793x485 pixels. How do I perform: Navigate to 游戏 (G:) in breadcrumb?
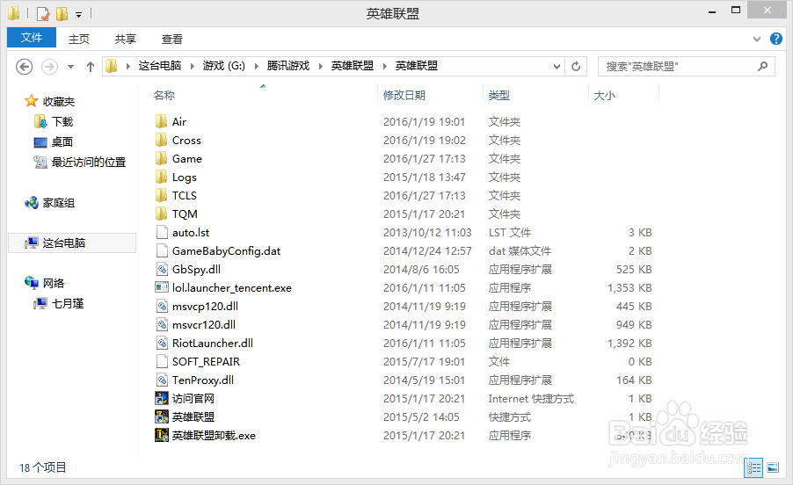223,66
